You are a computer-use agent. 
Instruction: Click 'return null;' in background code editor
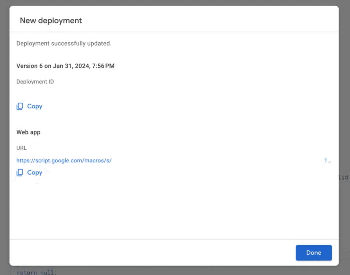click(x=37, y=272)
